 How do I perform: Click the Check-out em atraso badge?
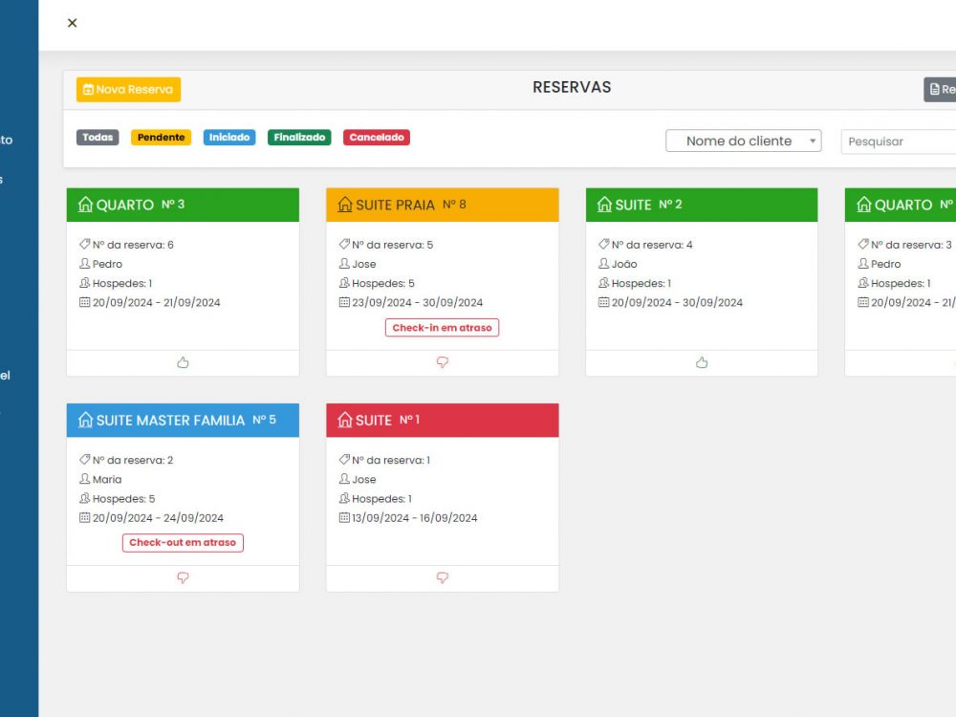(x=183, y=543)
